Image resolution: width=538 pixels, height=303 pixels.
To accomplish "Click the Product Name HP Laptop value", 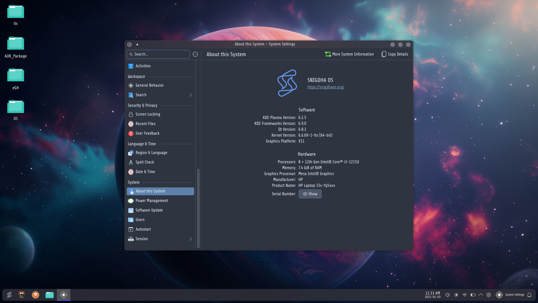I will pos(317,185).
